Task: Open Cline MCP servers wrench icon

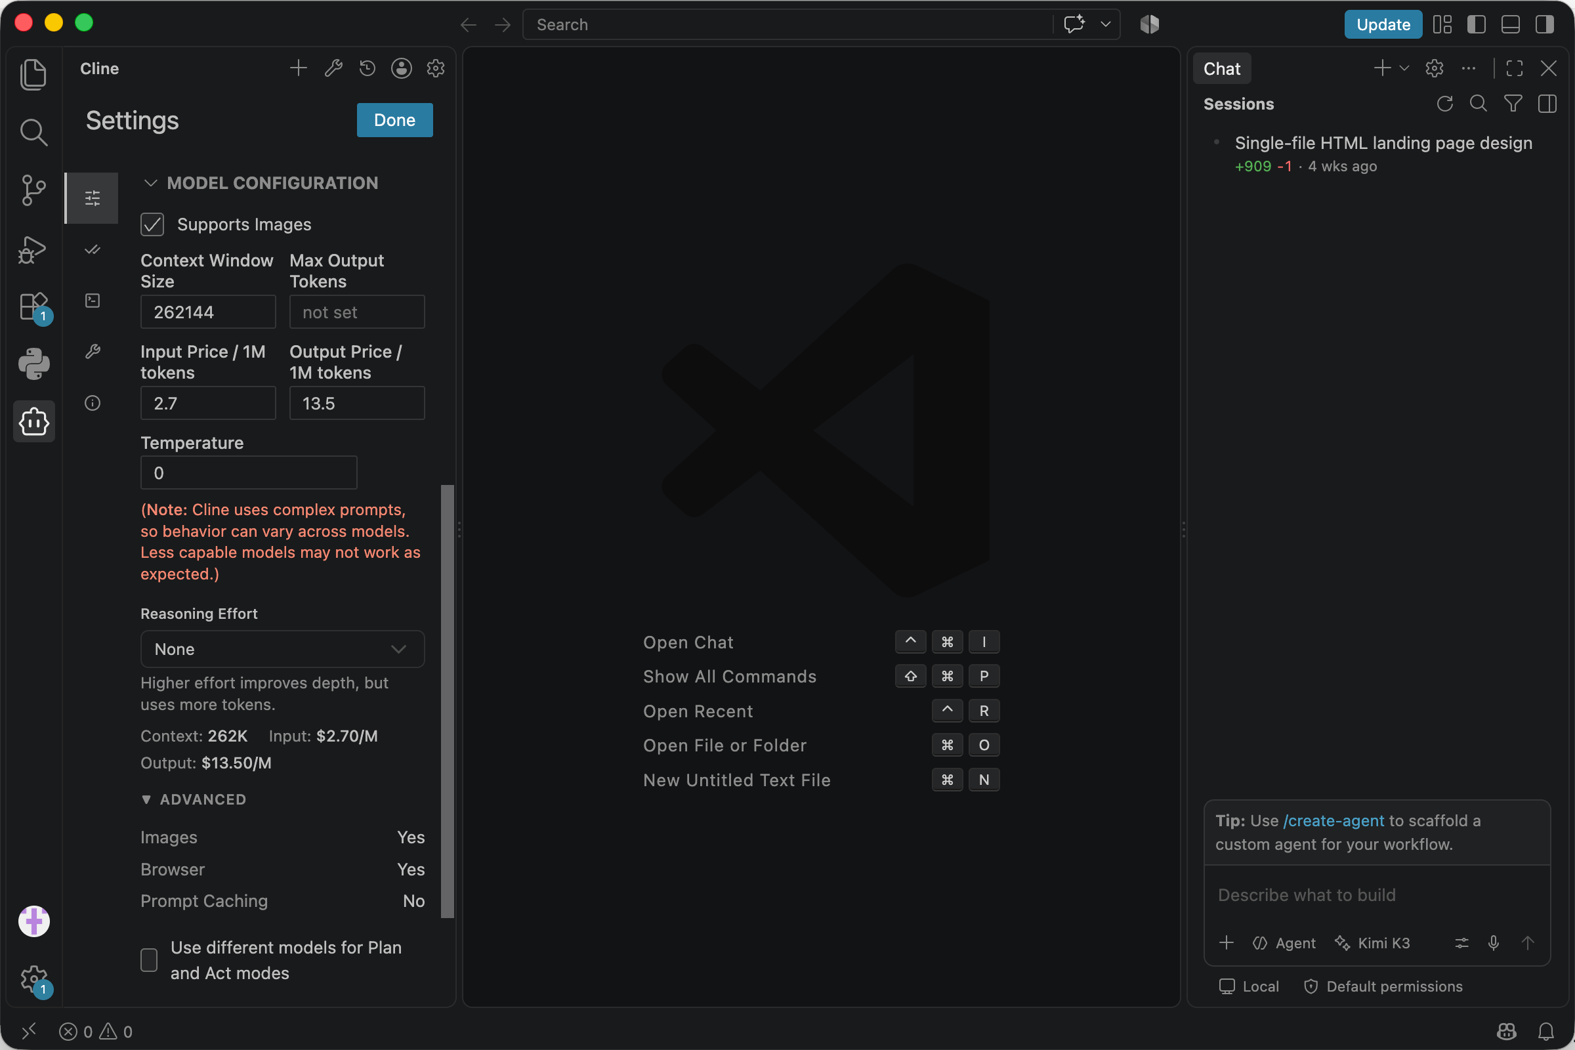Action: coord(333,68)
